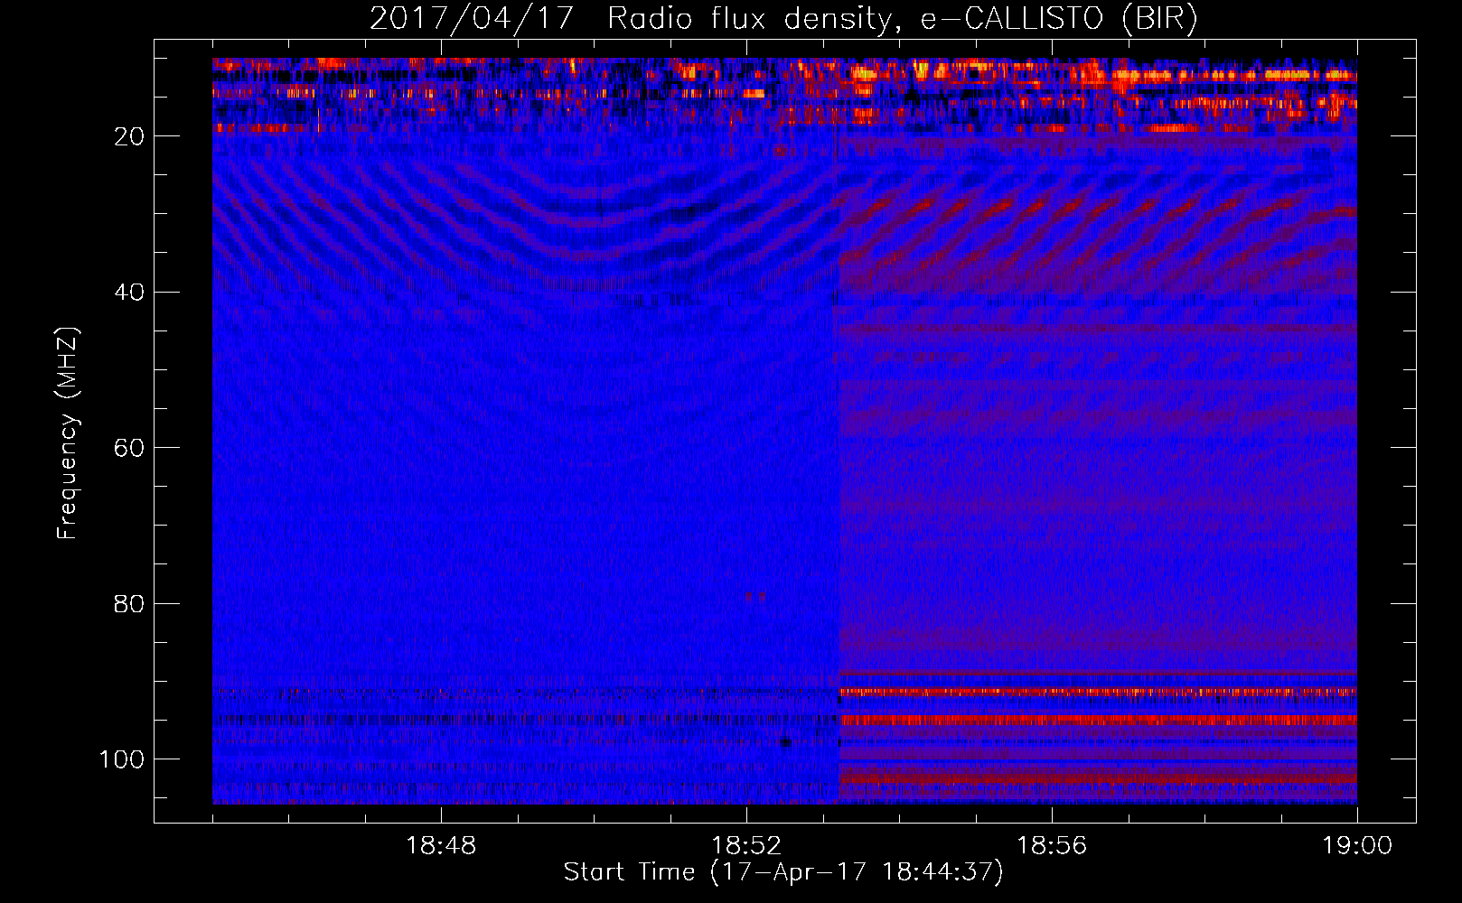Click the '20' frequency tick label
The image size is (1462, 903).
coord(130,136)
